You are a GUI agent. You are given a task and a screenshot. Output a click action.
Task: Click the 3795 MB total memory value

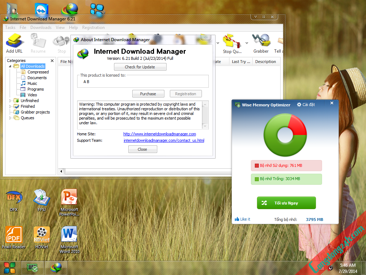tap(315, 219)
